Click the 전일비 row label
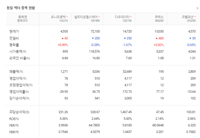Image resolution: width=200 pixels, height=138 pixels. (14, 38)
